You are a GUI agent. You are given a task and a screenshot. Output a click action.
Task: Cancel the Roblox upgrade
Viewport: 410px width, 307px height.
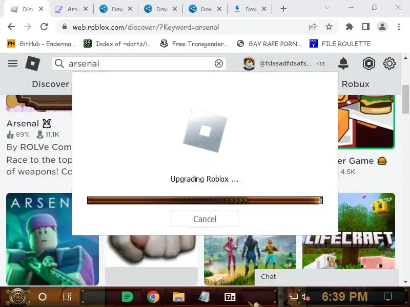coord(204,218)
